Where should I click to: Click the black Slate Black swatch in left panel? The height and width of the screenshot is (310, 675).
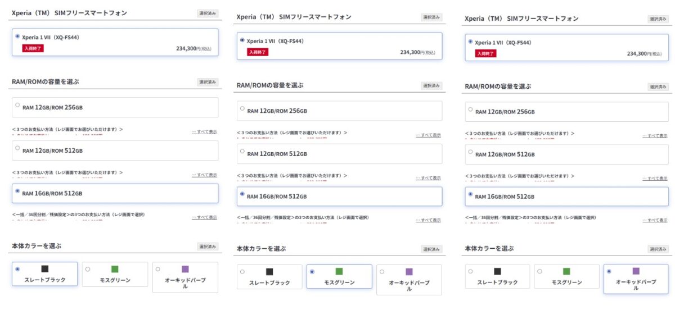pos(45,269)
